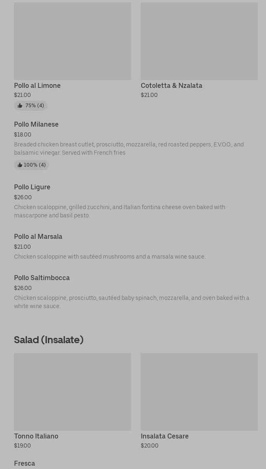Select the Insalata Cesare item name
Image resolution: width=266 pixels, height=469 pixels.
[164, 436]
